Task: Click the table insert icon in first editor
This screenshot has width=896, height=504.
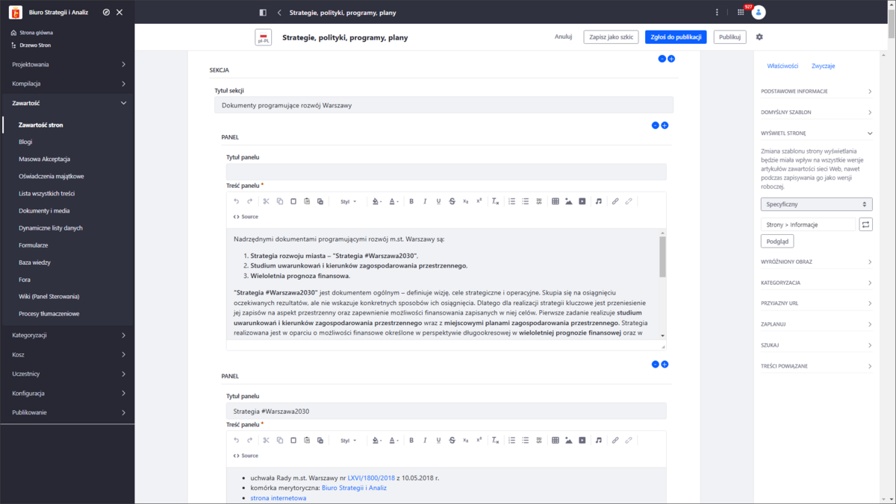Action: (x=555, y=201)
